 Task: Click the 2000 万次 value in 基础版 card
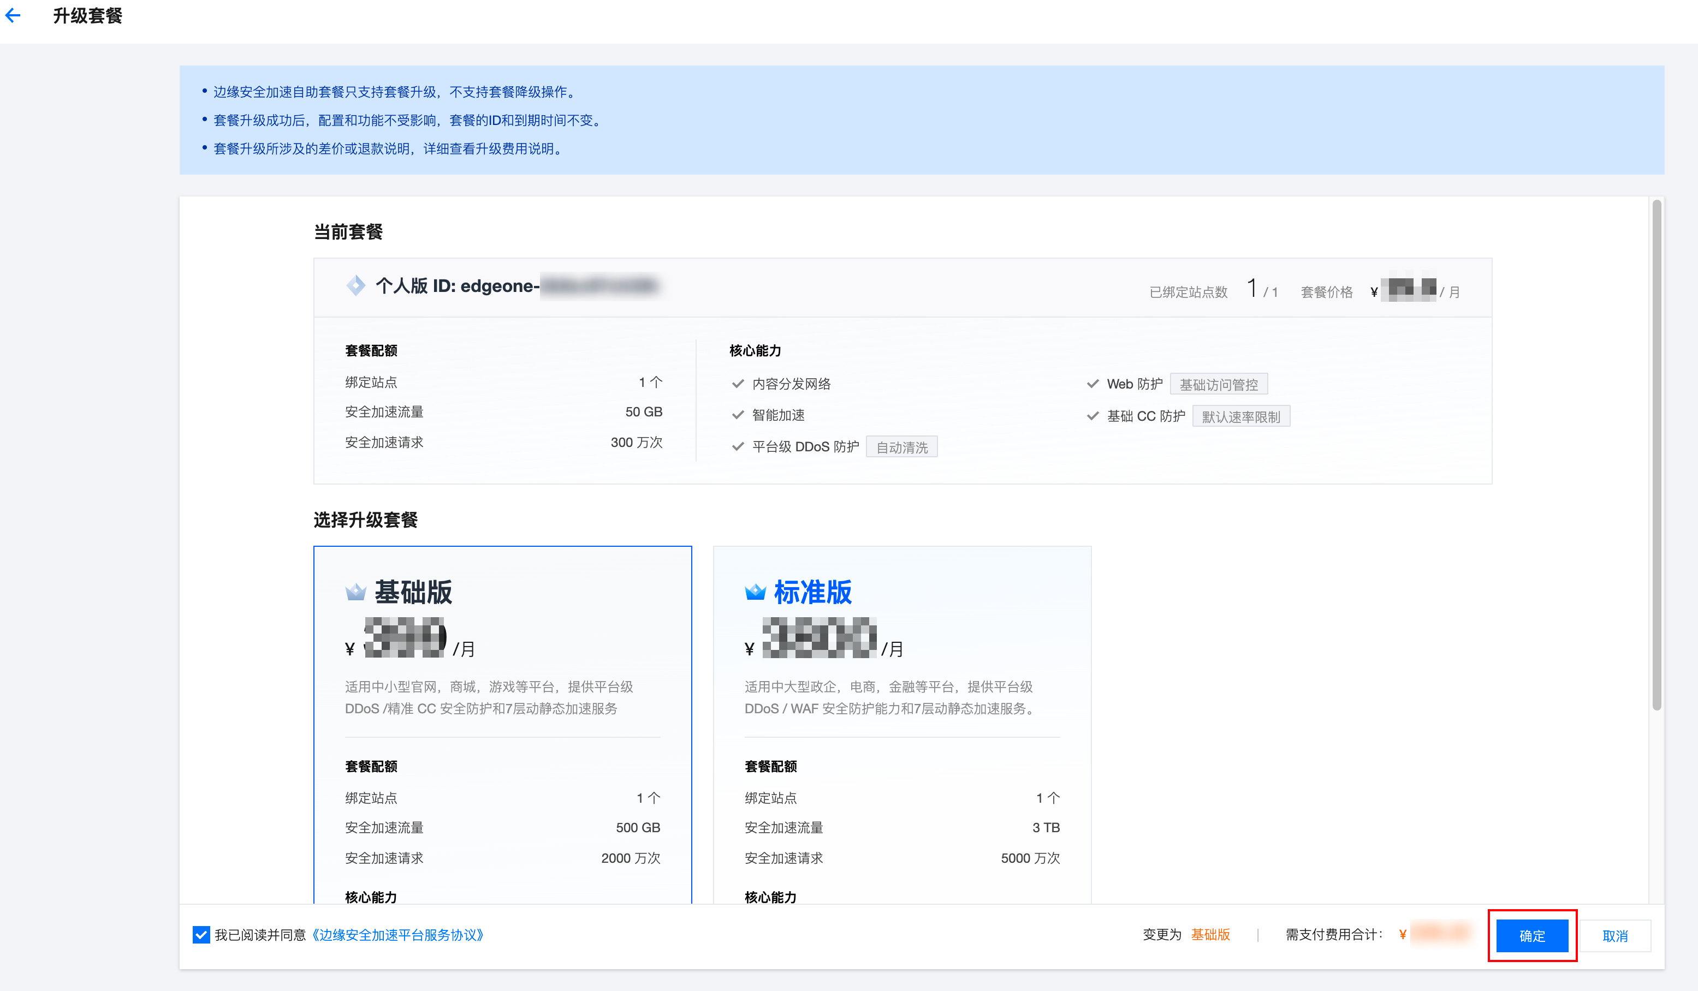(631, 858)
